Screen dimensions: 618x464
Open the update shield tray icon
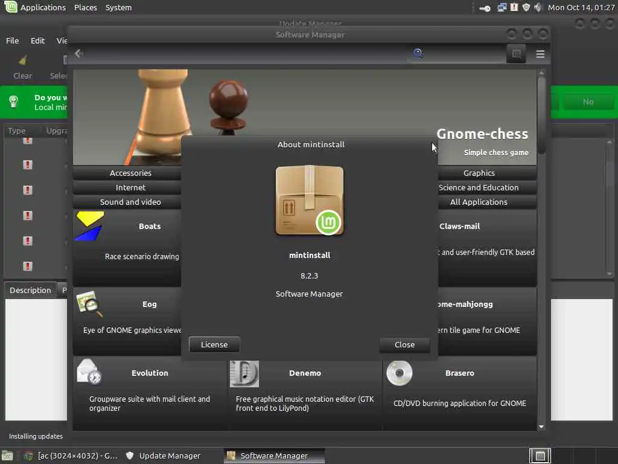(526, 7)
